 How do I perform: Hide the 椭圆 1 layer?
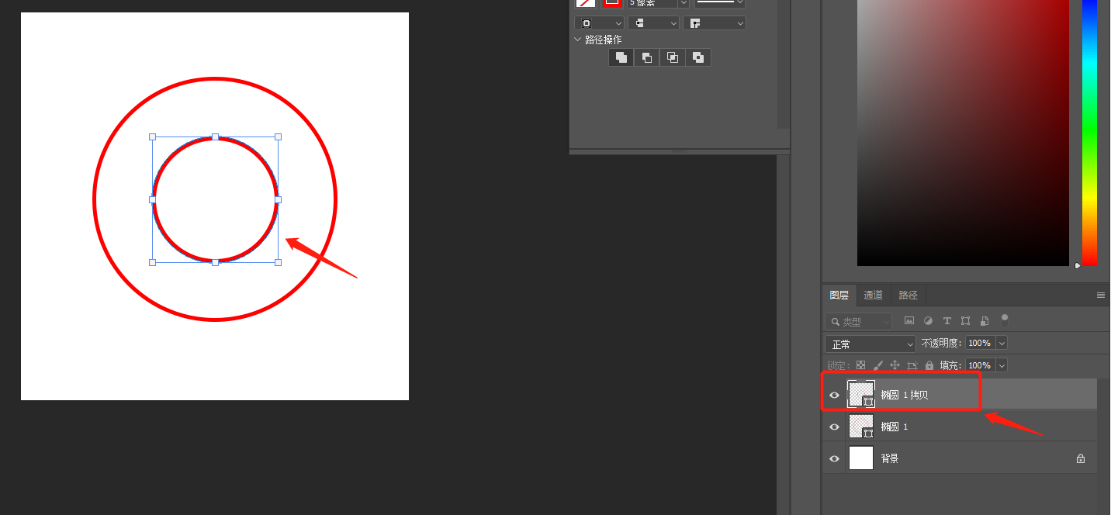[834, 427]
